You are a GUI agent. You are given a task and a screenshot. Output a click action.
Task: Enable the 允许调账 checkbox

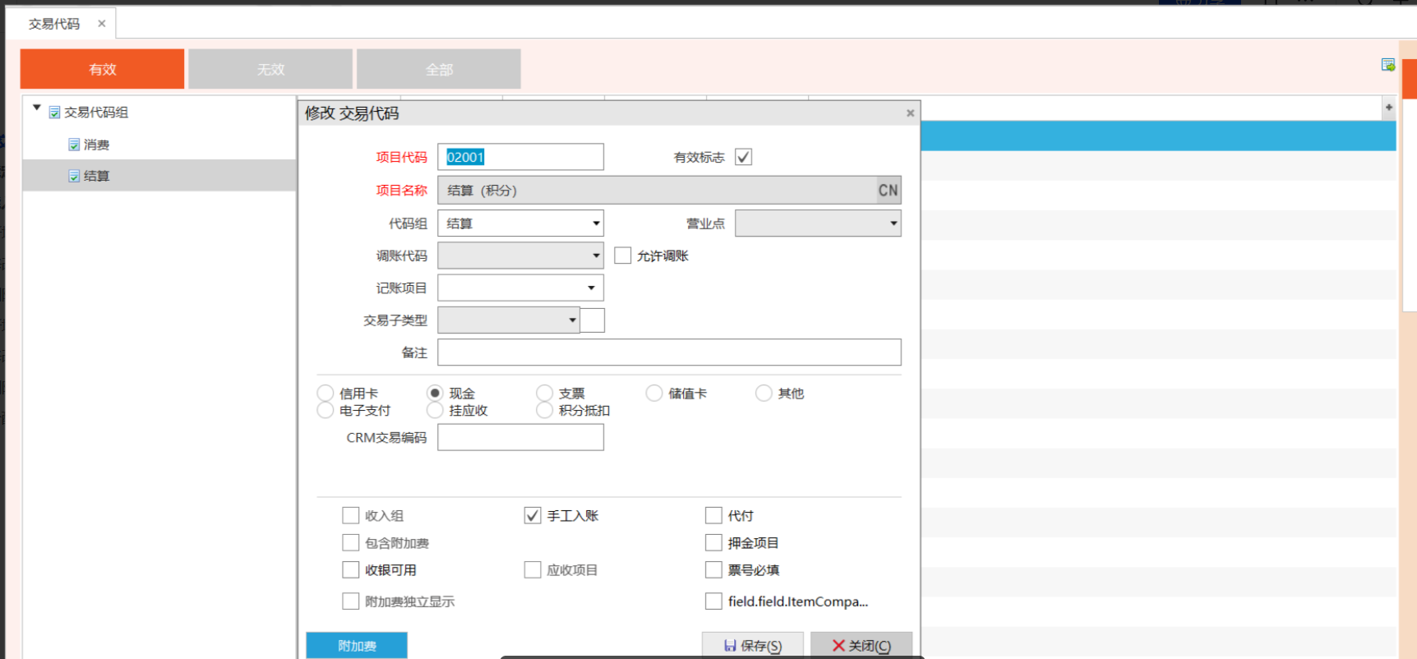pyautogui.click(x=623, y=256)
